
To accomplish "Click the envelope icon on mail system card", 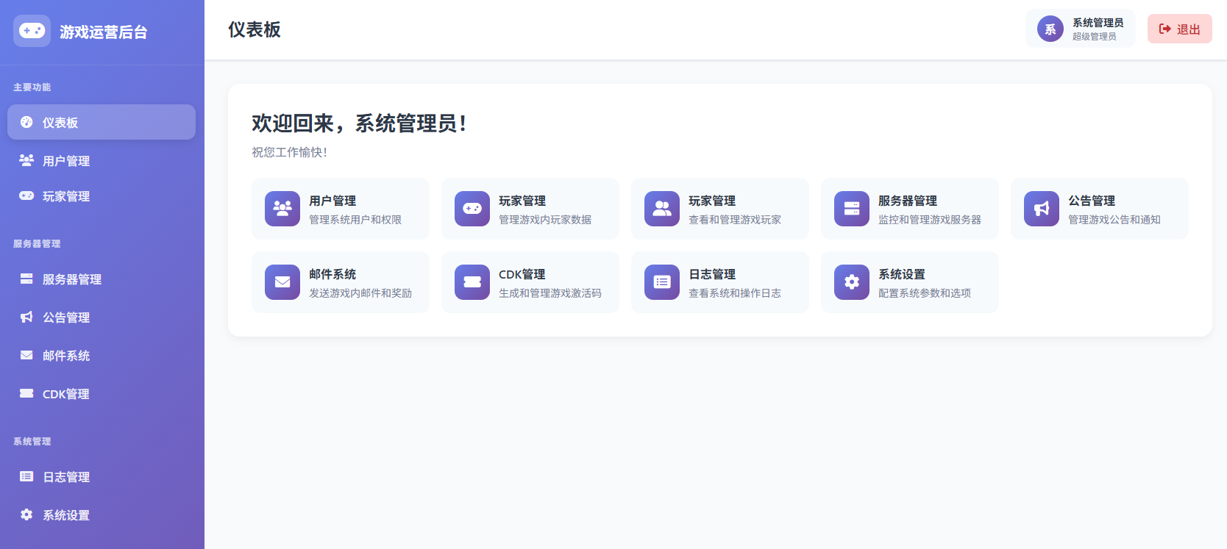I will pos(282,282).
